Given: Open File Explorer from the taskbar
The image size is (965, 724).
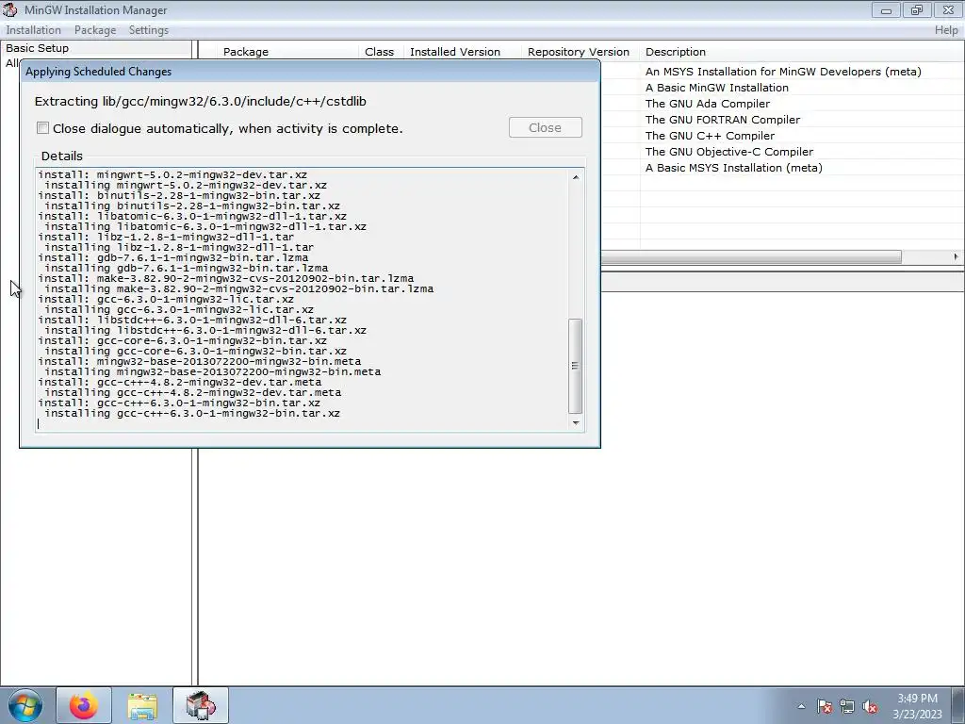Looking at the screenshot, I should pos(142,705).
